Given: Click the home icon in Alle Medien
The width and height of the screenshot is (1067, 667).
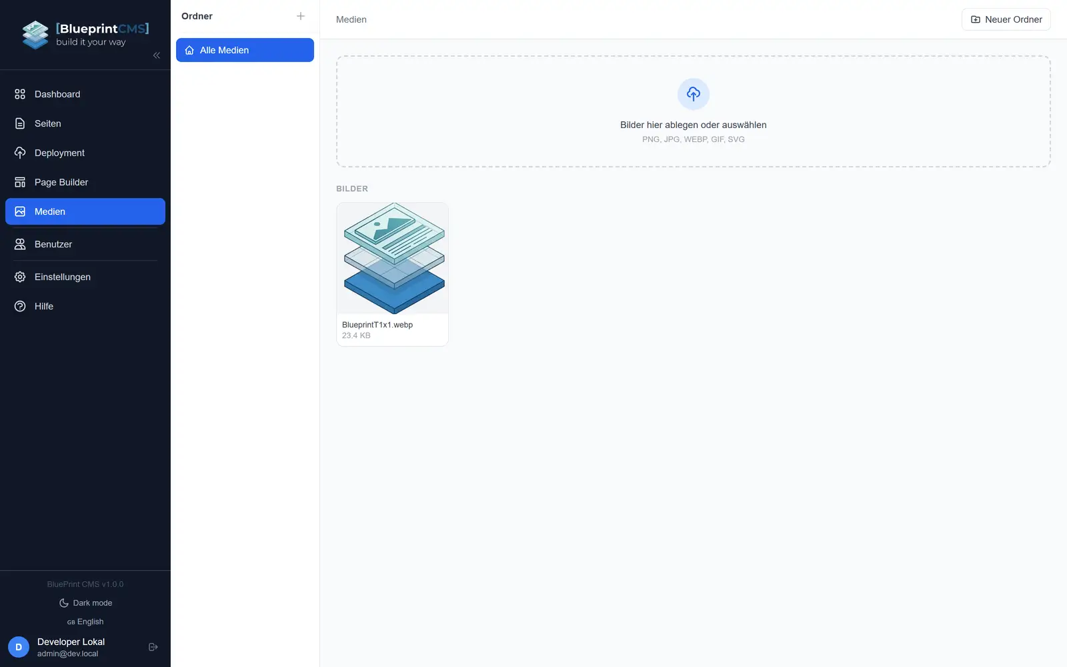Looking at the screenshot, I should pos(189,50).
